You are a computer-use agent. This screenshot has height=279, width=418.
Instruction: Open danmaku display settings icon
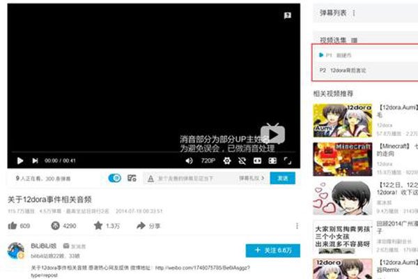click(132, 179)
